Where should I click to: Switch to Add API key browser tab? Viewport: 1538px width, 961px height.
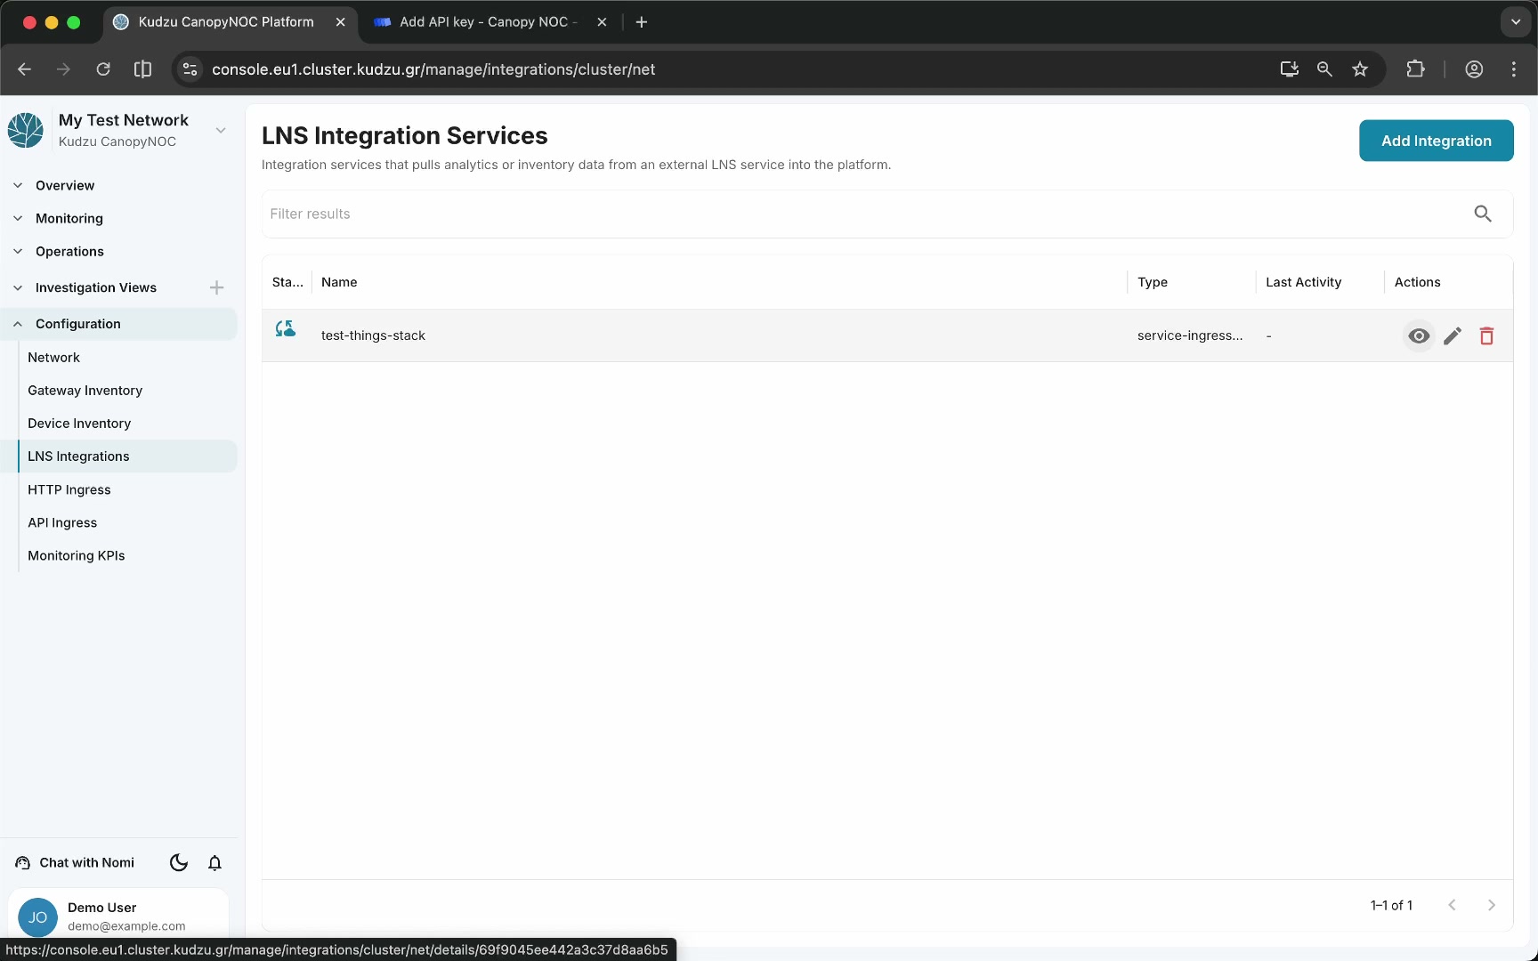click(488, 22)
